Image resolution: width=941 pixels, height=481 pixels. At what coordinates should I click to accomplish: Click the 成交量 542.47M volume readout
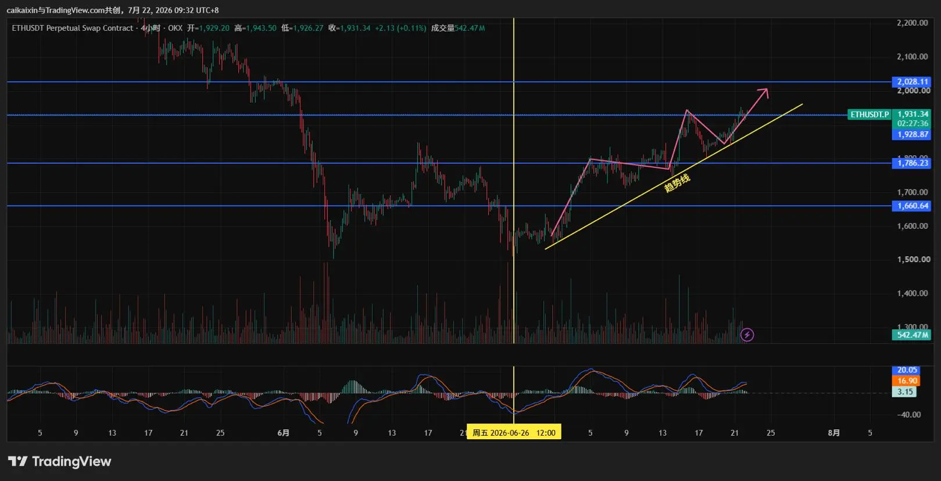(x=458, y=28)
